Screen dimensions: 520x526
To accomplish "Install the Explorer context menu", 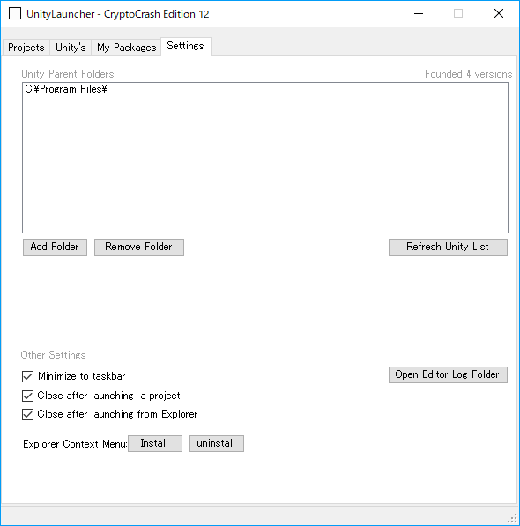I will (x=155, y=443).
